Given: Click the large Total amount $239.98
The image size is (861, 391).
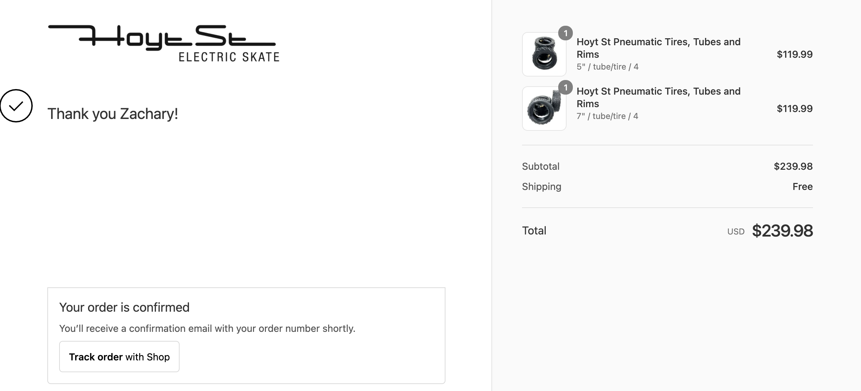Looking at the screenshot, I should (x=782, y=231).
